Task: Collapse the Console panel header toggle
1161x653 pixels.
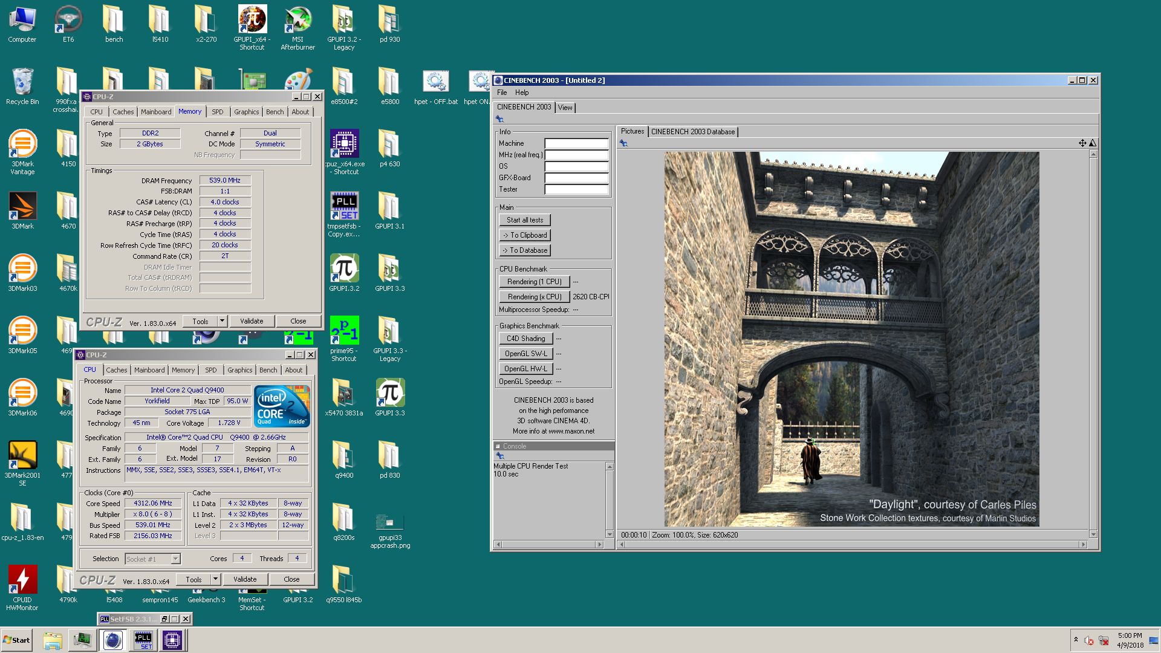Action: 498,446
